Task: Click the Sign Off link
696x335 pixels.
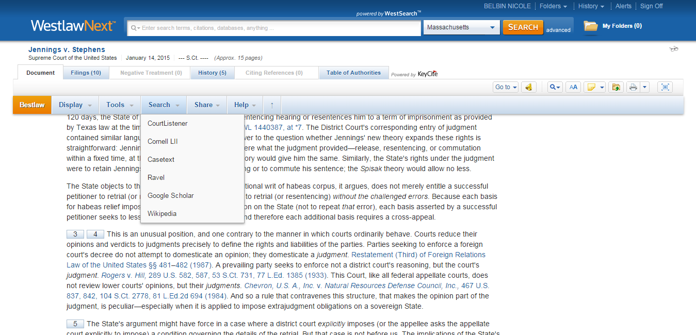Action: (651, 6)
